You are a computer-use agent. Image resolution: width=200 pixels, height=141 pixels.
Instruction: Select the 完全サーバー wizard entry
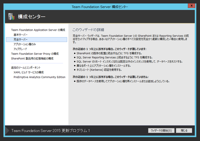coord(36,40)
